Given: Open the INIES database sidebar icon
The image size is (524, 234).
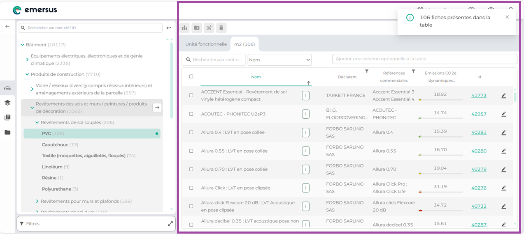Looking at the screenshot, I should point(7,88).
